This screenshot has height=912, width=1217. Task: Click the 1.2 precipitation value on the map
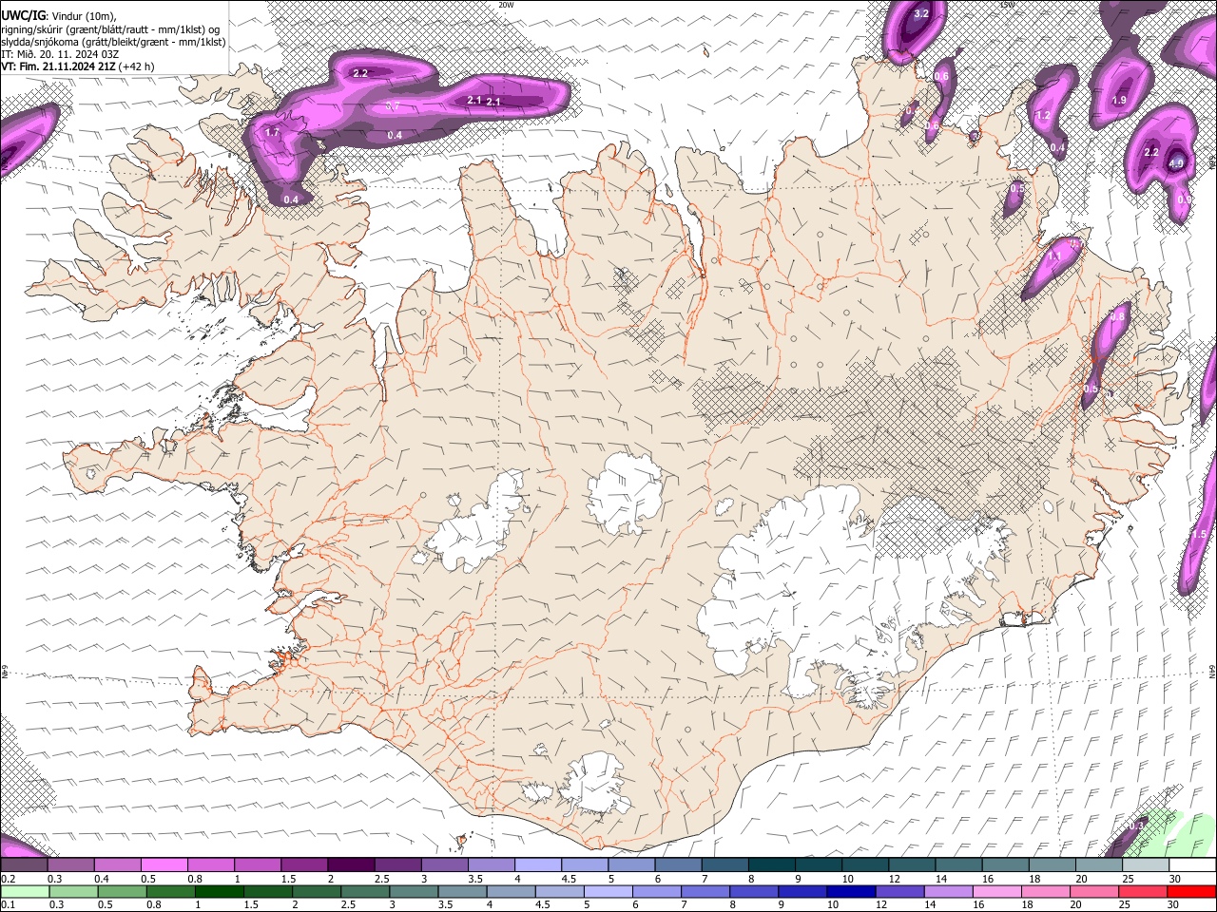[1042, 116]
